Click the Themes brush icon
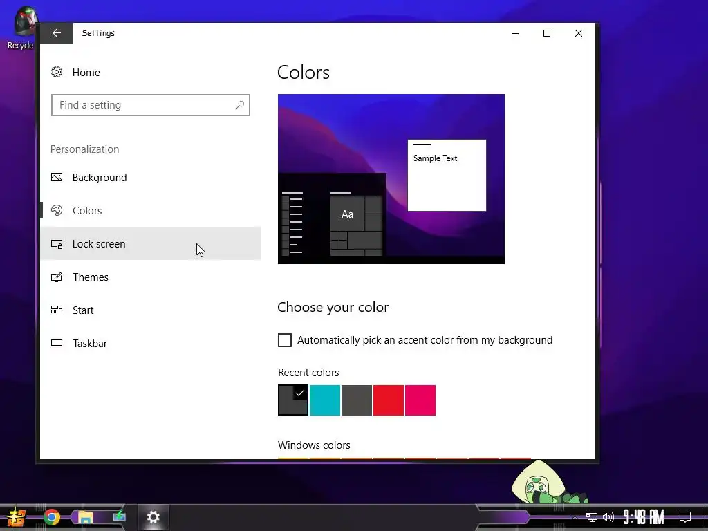This screenshot has height=531, width=708. pos(57,277)
